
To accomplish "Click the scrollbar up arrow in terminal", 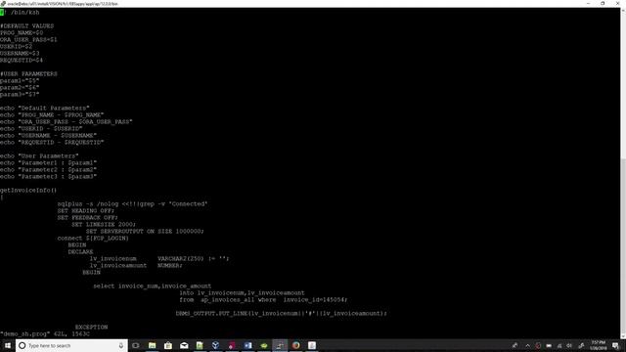I will 623,10.
